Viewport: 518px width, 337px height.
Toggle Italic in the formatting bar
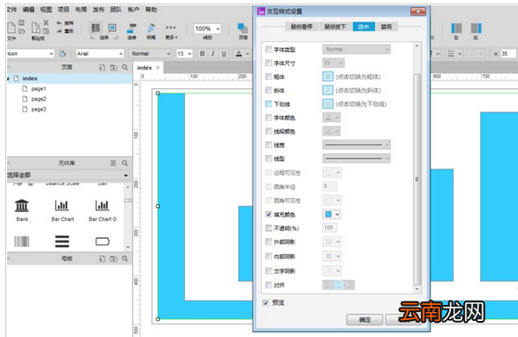click(213, 53)
